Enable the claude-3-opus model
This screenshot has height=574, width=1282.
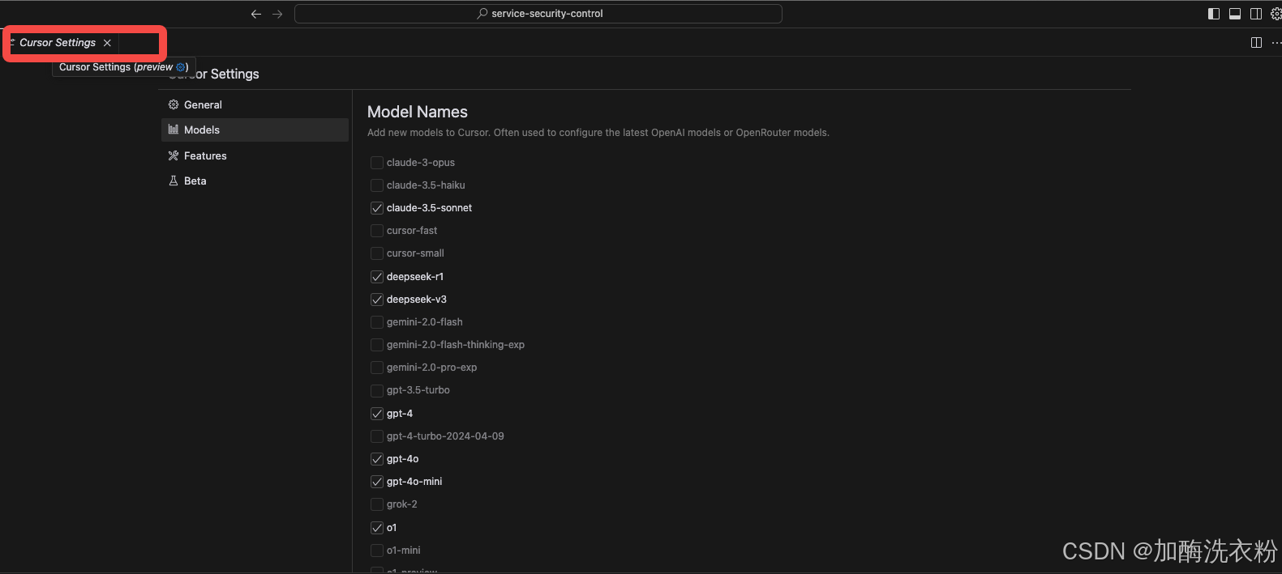[377, 163]
